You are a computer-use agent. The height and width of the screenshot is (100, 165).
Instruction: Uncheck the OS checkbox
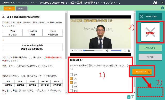coord(71,78)
